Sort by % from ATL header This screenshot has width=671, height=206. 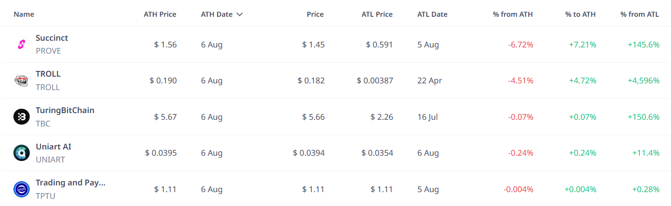[640, 14]
